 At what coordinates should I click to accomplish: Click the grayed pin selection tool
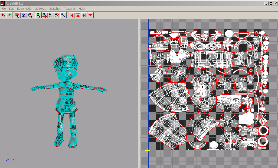[51, 15]
